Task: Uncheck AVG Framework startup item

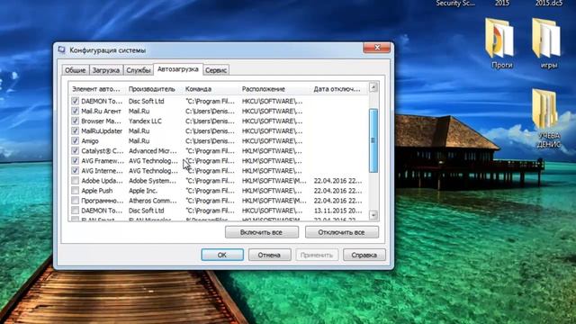Action: [75, 160]
